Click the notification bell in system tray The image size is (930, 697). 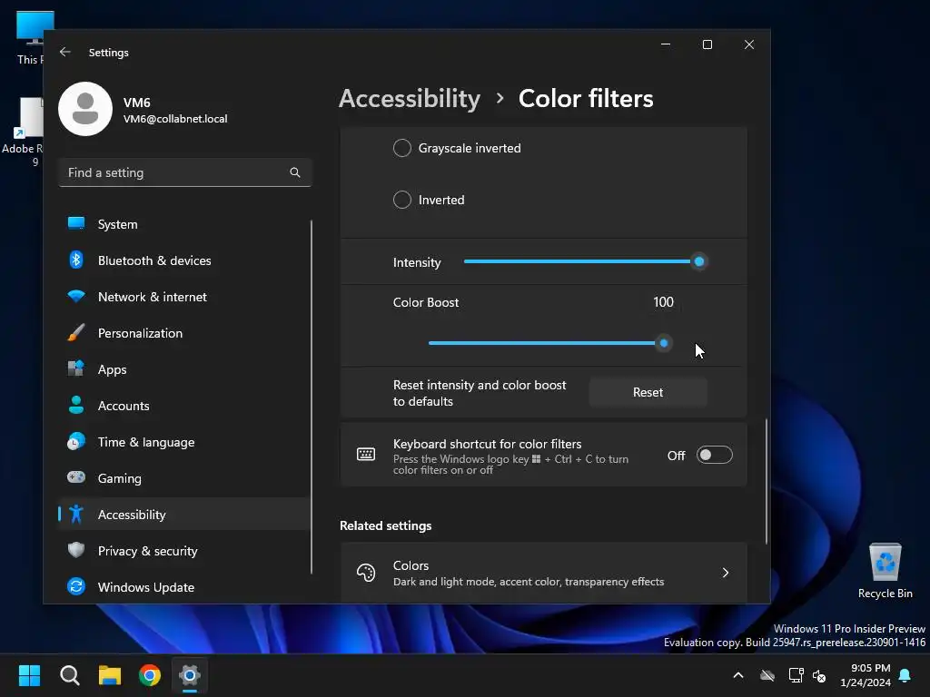(905, 675)
